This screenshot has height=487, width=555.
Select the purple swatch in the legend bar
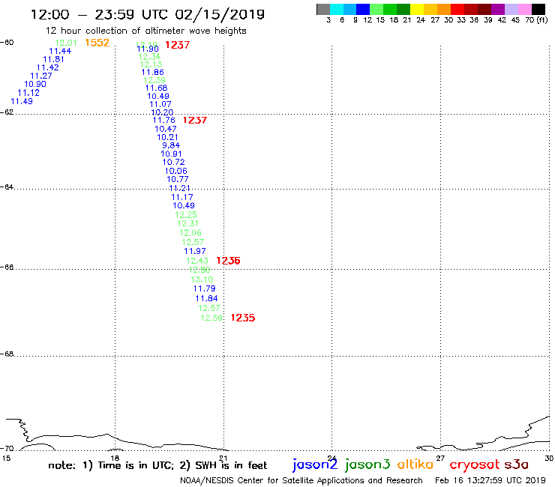pyautogui.click(x=498, y=9)
